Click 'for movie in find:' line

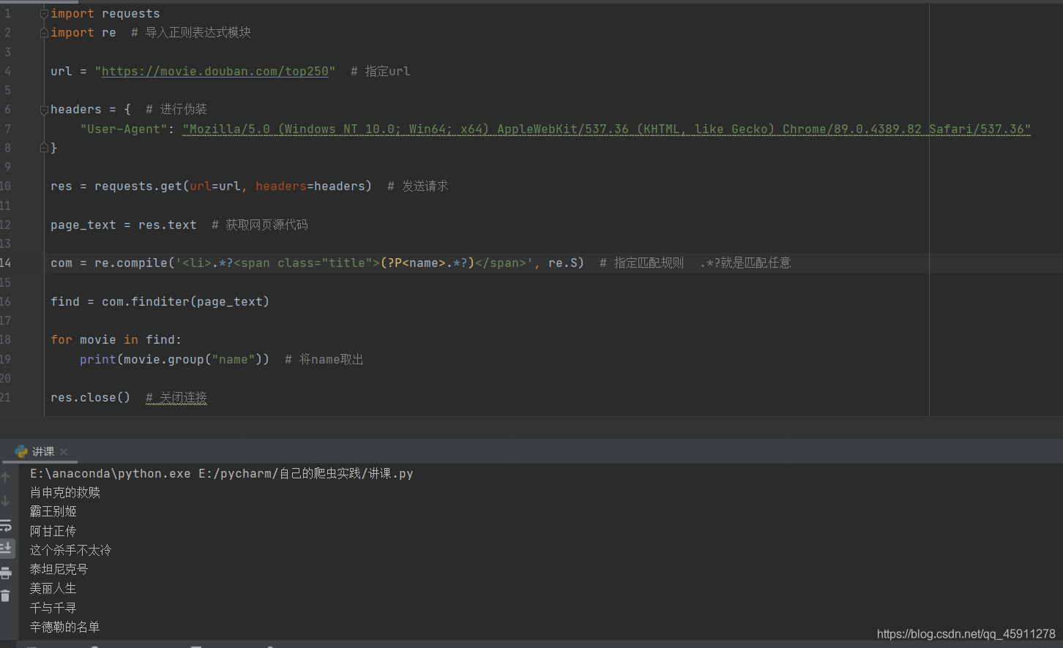pyautogui.click(x=116, y=340)
